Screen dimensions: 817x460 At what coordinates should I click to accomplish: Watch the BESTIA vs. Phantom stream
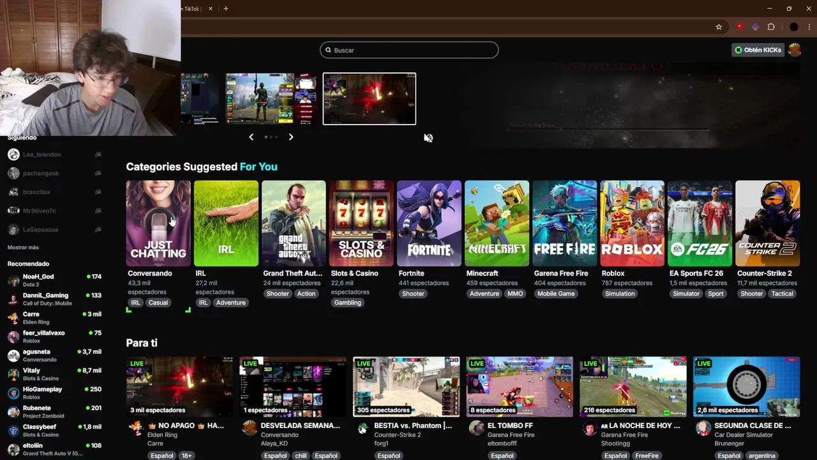(x=407, y=387)
